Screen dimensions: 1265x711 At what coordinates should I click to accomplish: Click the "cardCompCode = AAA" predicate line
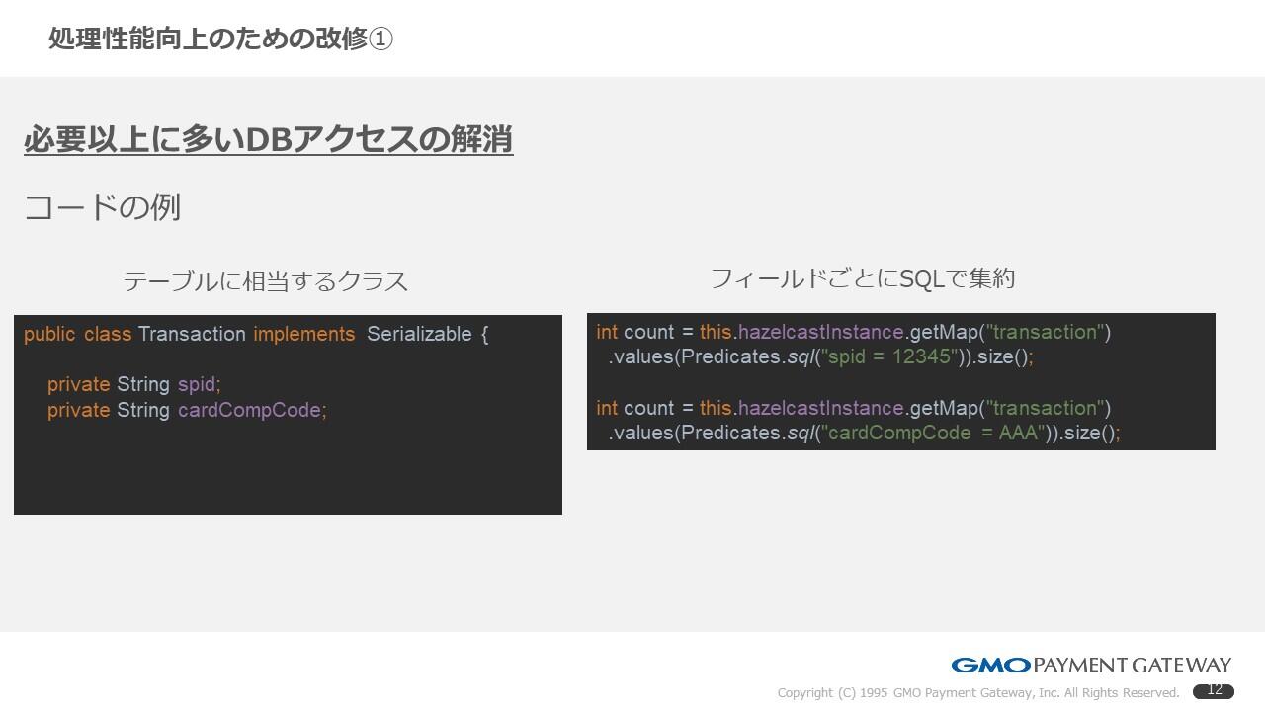864,434
